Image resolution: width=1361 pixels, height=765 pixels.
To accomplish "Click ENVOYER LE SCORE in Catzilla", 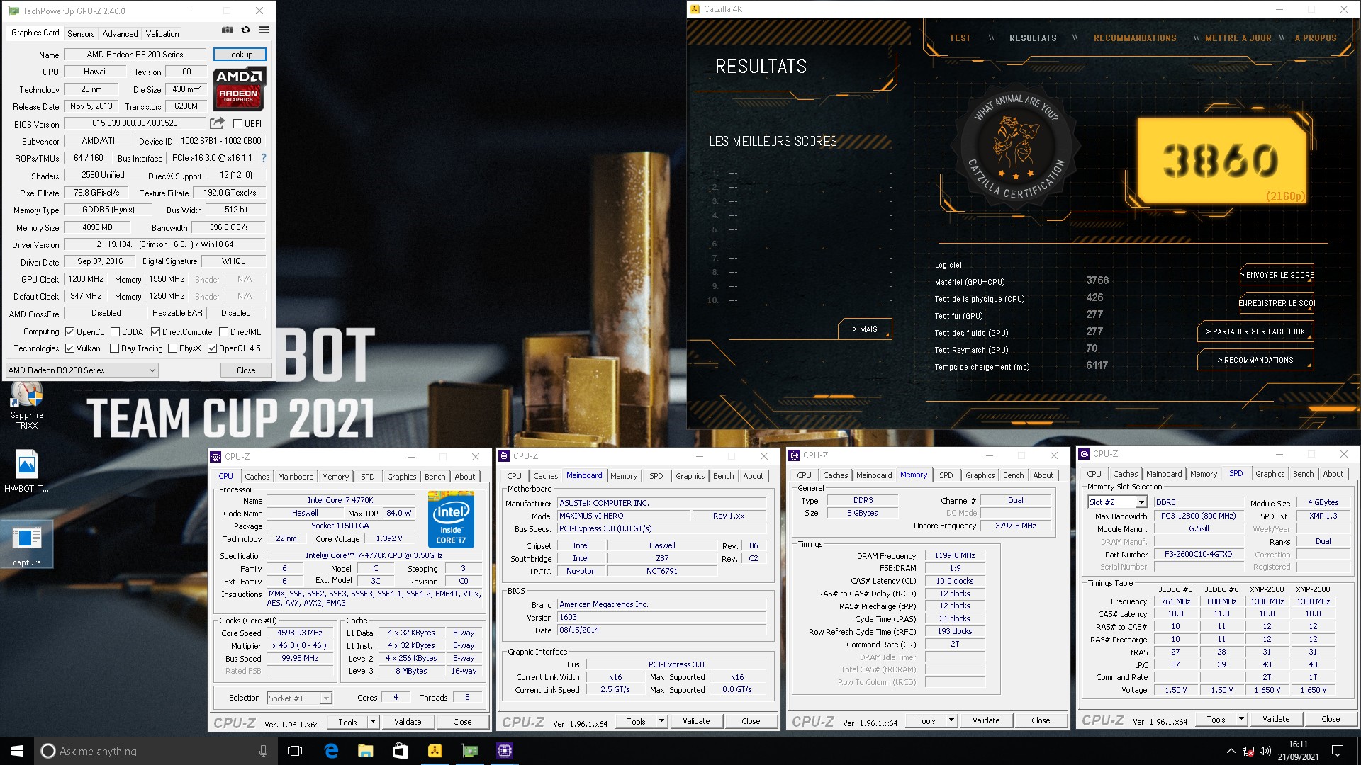I will pyautogui.click(x=1277, y=275).
